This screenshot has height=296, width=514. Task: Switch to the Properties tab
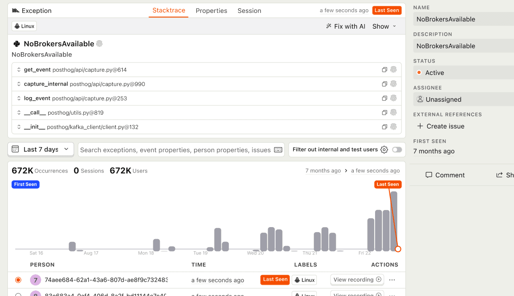coord(212,11)
